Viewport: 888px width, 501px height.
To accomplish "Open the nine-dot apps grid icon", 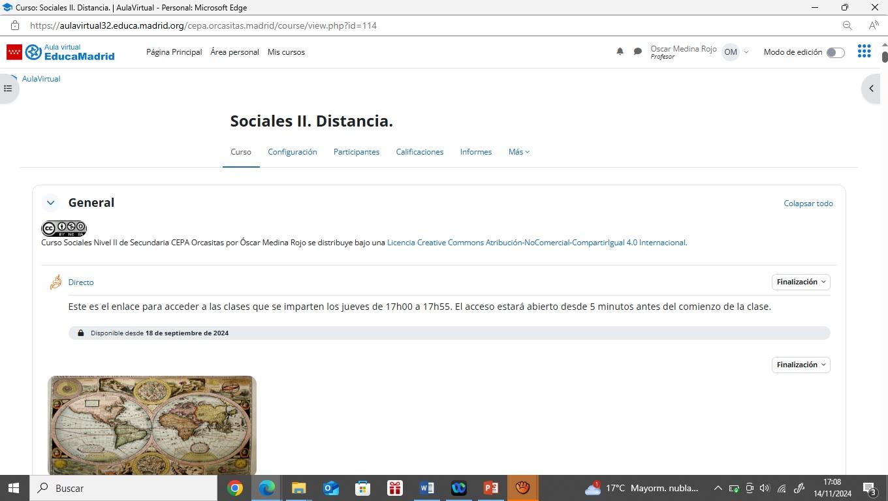I will point(864,52).
